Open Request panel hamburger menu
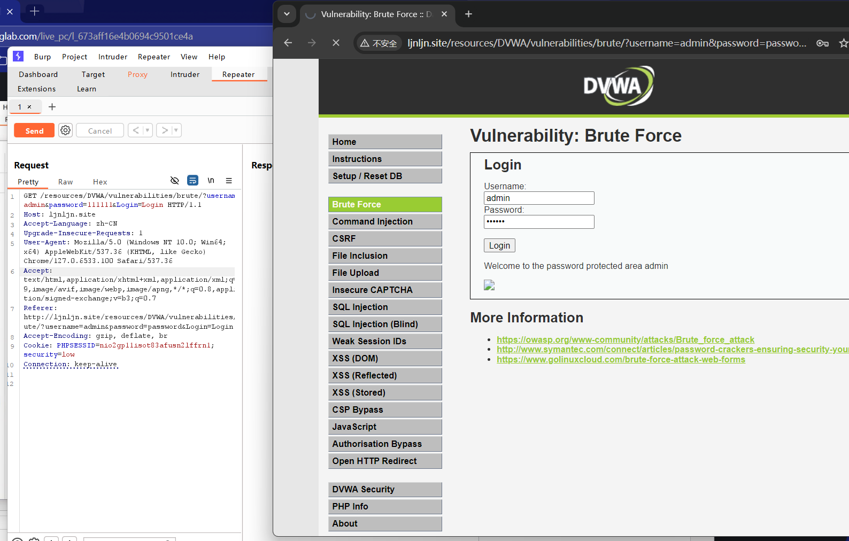 tap(229, 181)
